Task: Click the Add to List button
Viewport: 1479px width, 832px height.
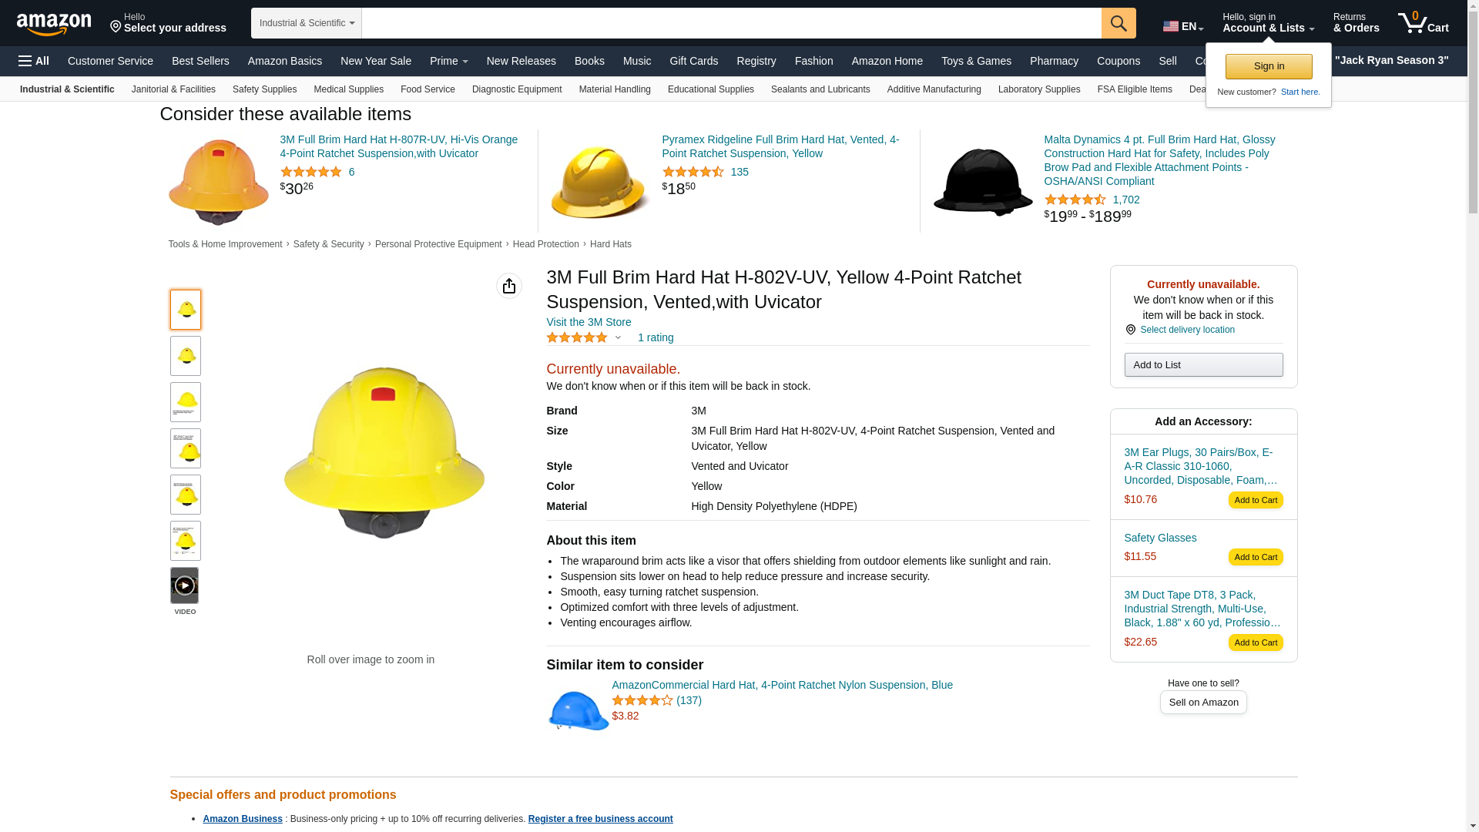Action: (x=1202, y=364)
